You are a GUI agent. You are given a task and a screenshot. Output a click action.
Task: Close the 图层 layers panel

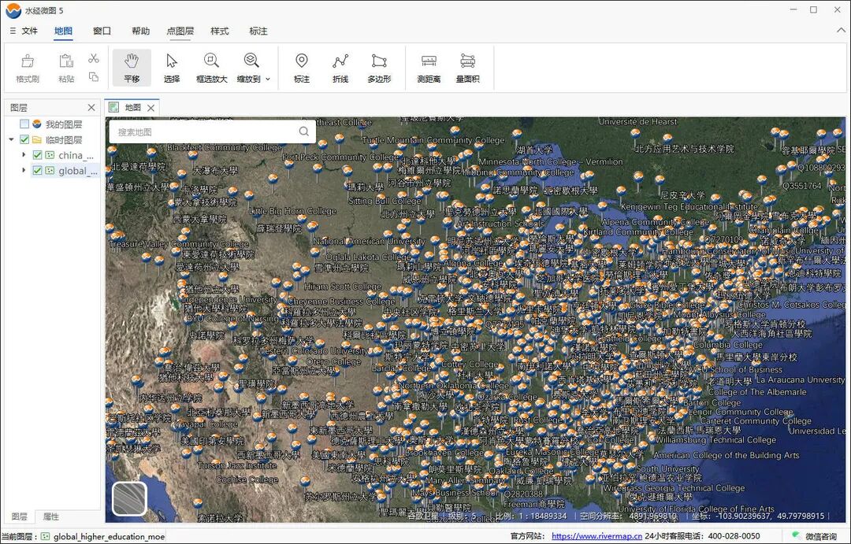coord(91,107)
